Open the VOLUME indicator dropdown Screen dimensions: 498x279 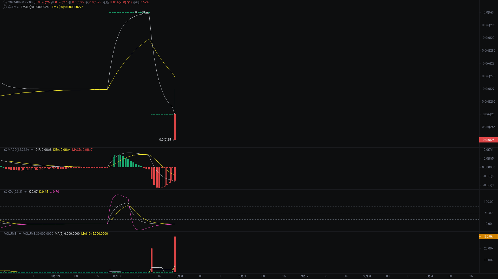19,233
